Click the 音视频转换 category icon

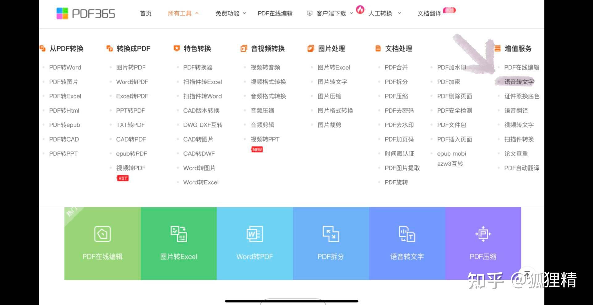[244, 48]
